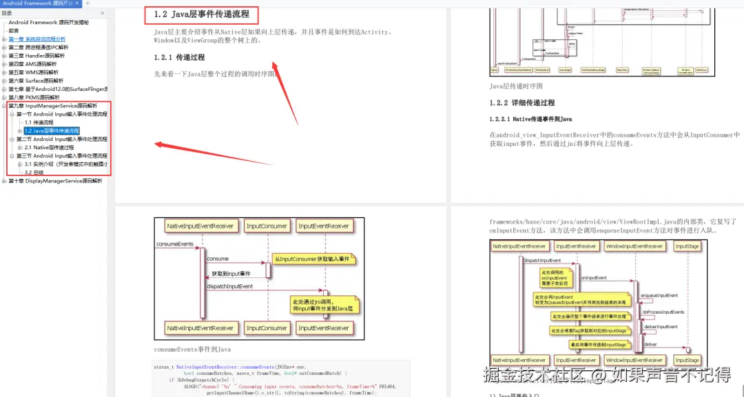
Task: Collapse the 第九章 InputManagerService node
Action: click(4, 106)
